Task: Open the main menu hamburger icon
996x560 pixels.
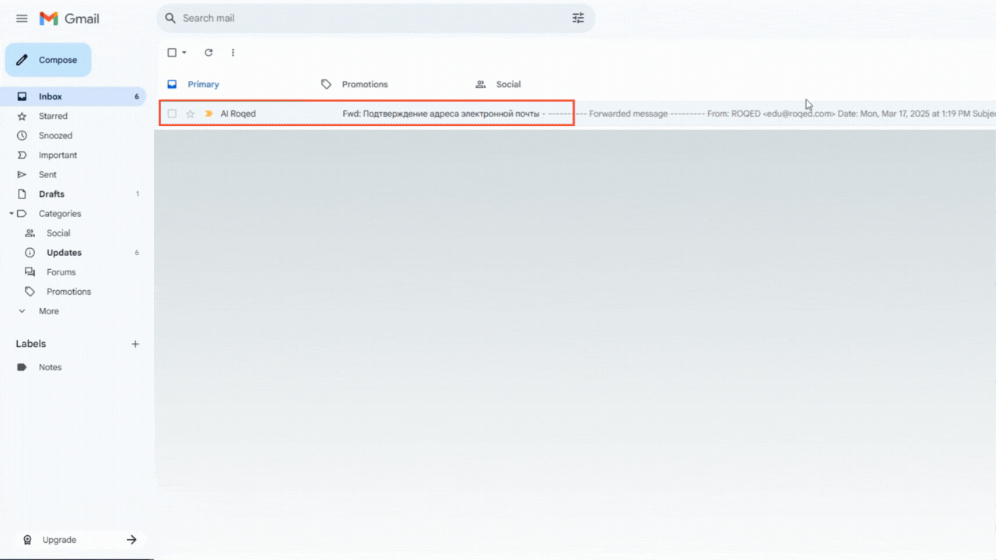Action: (x=22, y=19)
